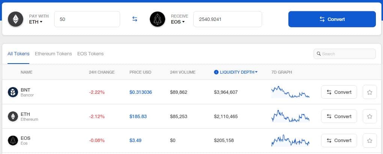383x154 pixels.
Task: View the ETH 7-day graph
Action: 290,116
